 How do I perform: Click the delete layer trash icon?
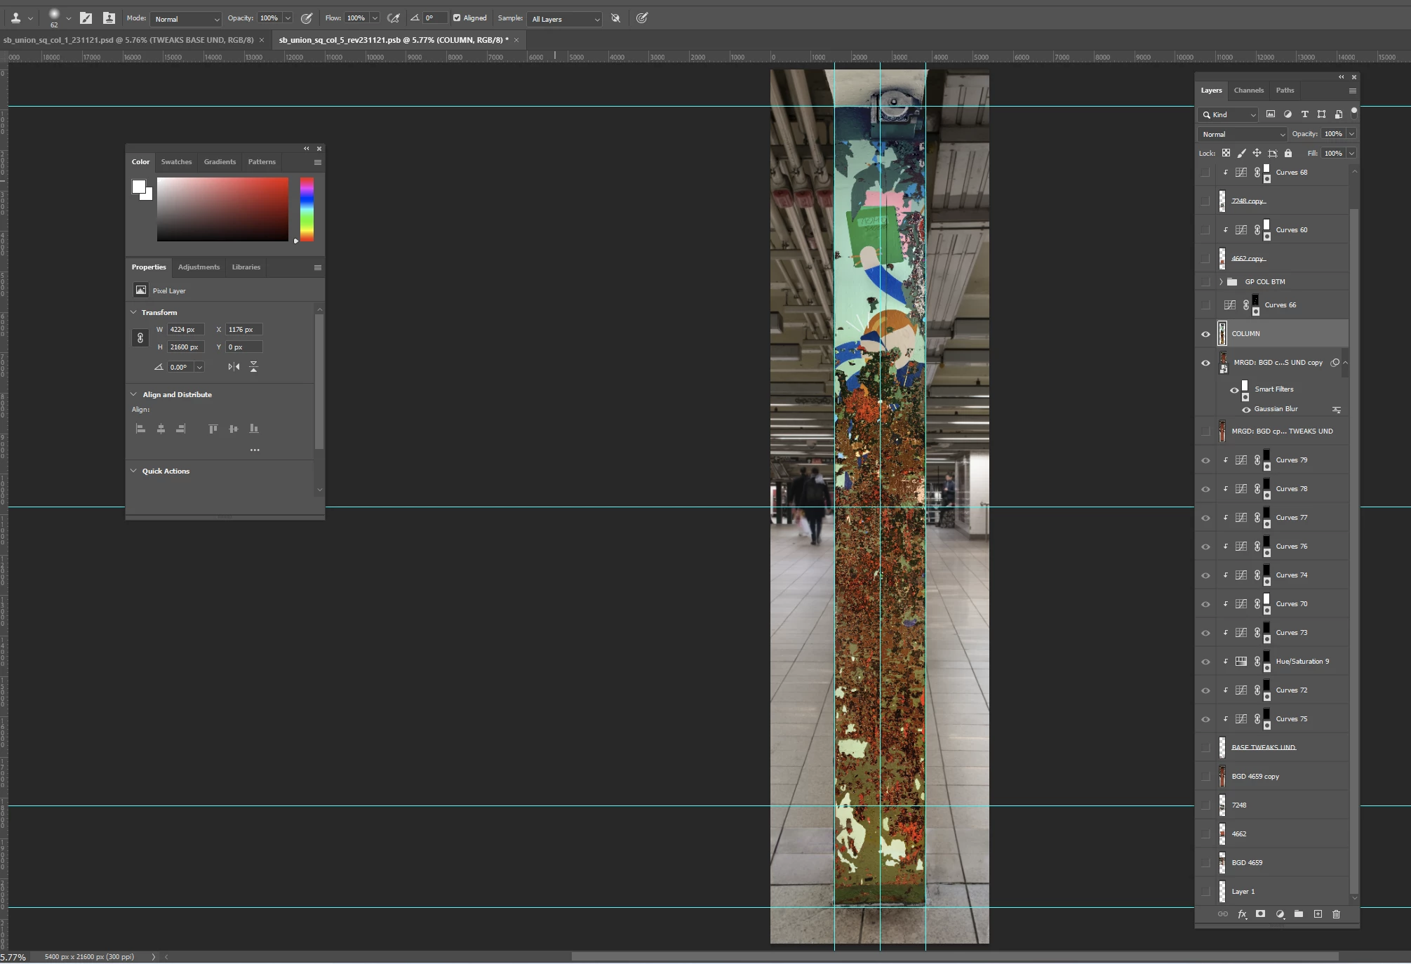[1336, 913]
